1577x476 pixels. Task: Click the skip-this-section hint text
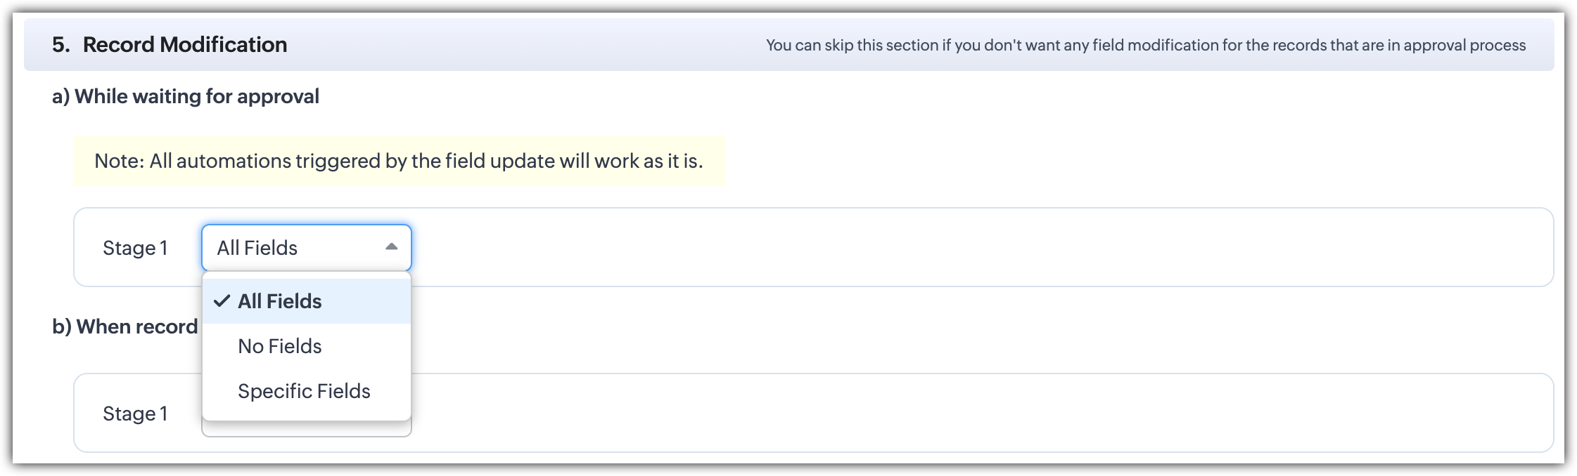coord(1145,46)
